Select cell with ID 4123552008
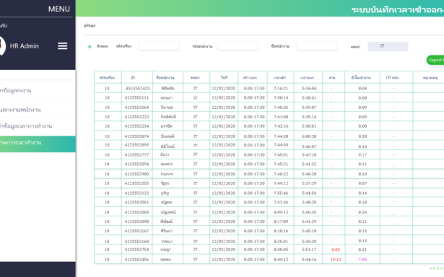Screen dimensions: 444x277 [136, 212]
